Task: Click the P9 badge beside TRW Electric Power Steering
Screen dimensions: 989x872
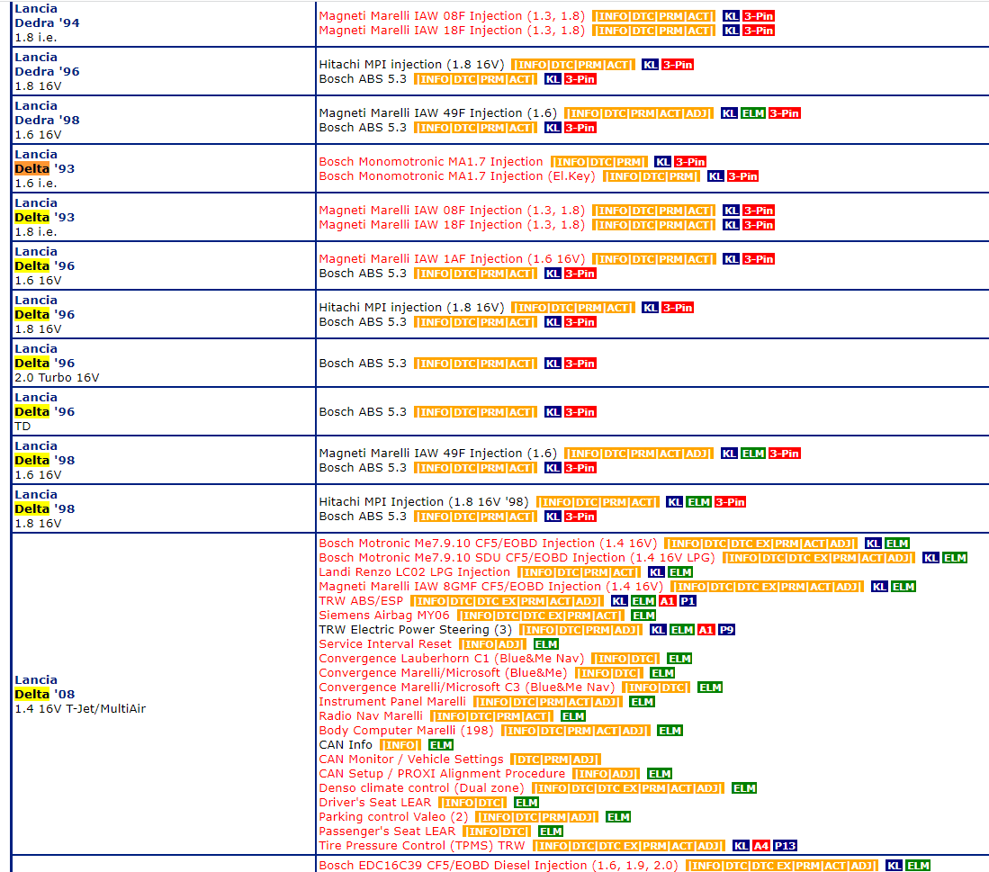Action: click(x=726, y=630)
